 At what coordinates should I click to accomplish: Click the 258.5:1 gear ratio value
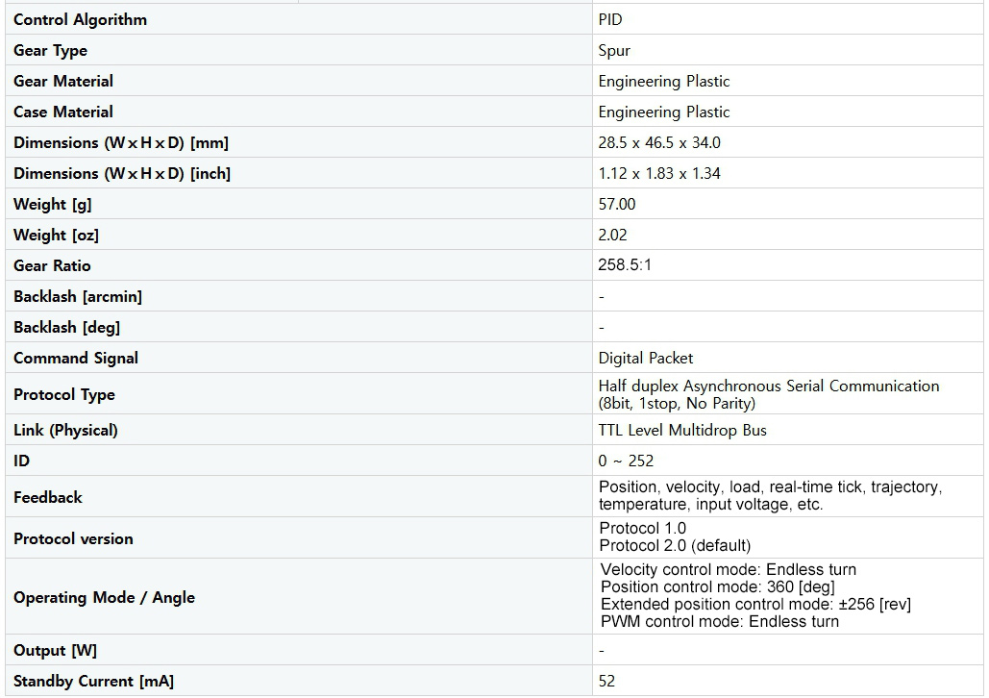click(x=625, y=265)
